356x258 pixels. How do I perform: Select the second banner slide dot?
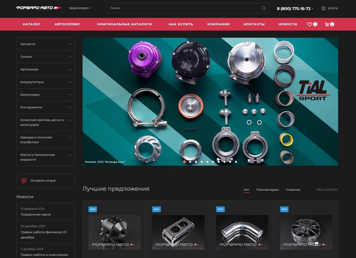190,162
